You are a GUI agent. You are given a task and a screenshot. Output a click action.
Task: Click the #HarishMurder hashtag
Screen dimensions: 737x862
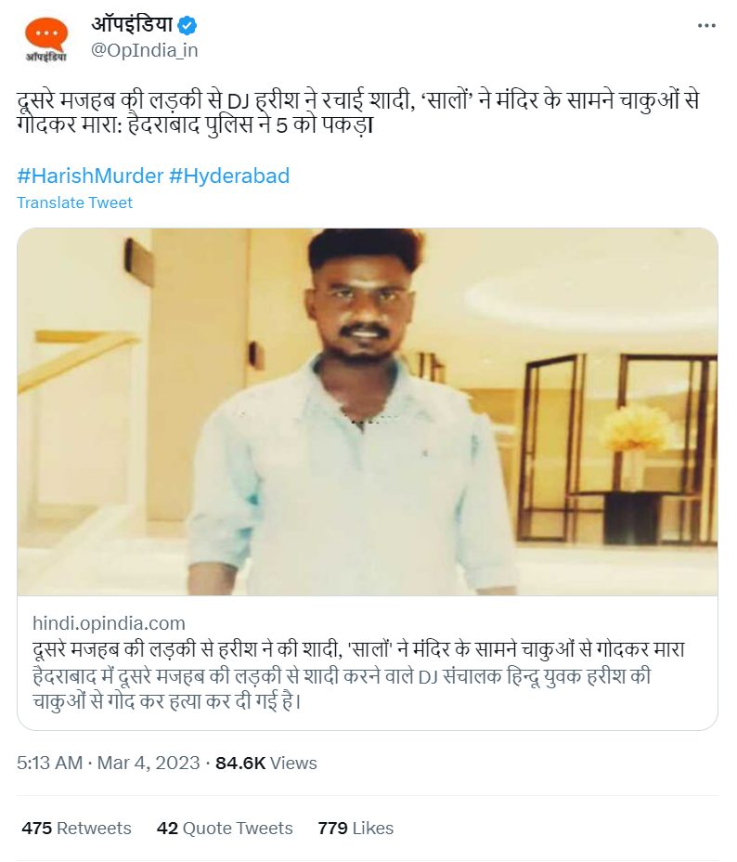pyautogui.click(x=90, y=176)
